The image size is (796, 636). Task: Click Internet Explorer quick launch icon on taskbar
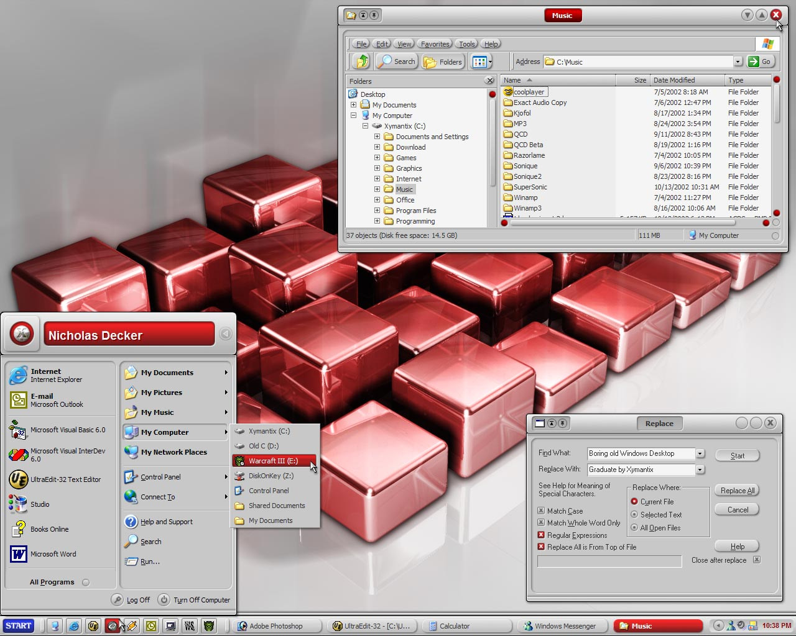74,626
